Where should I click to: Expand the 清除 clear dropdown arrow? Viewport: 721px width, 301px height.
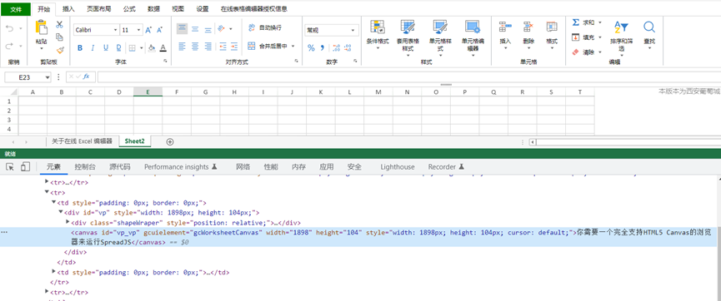point(599,52)
